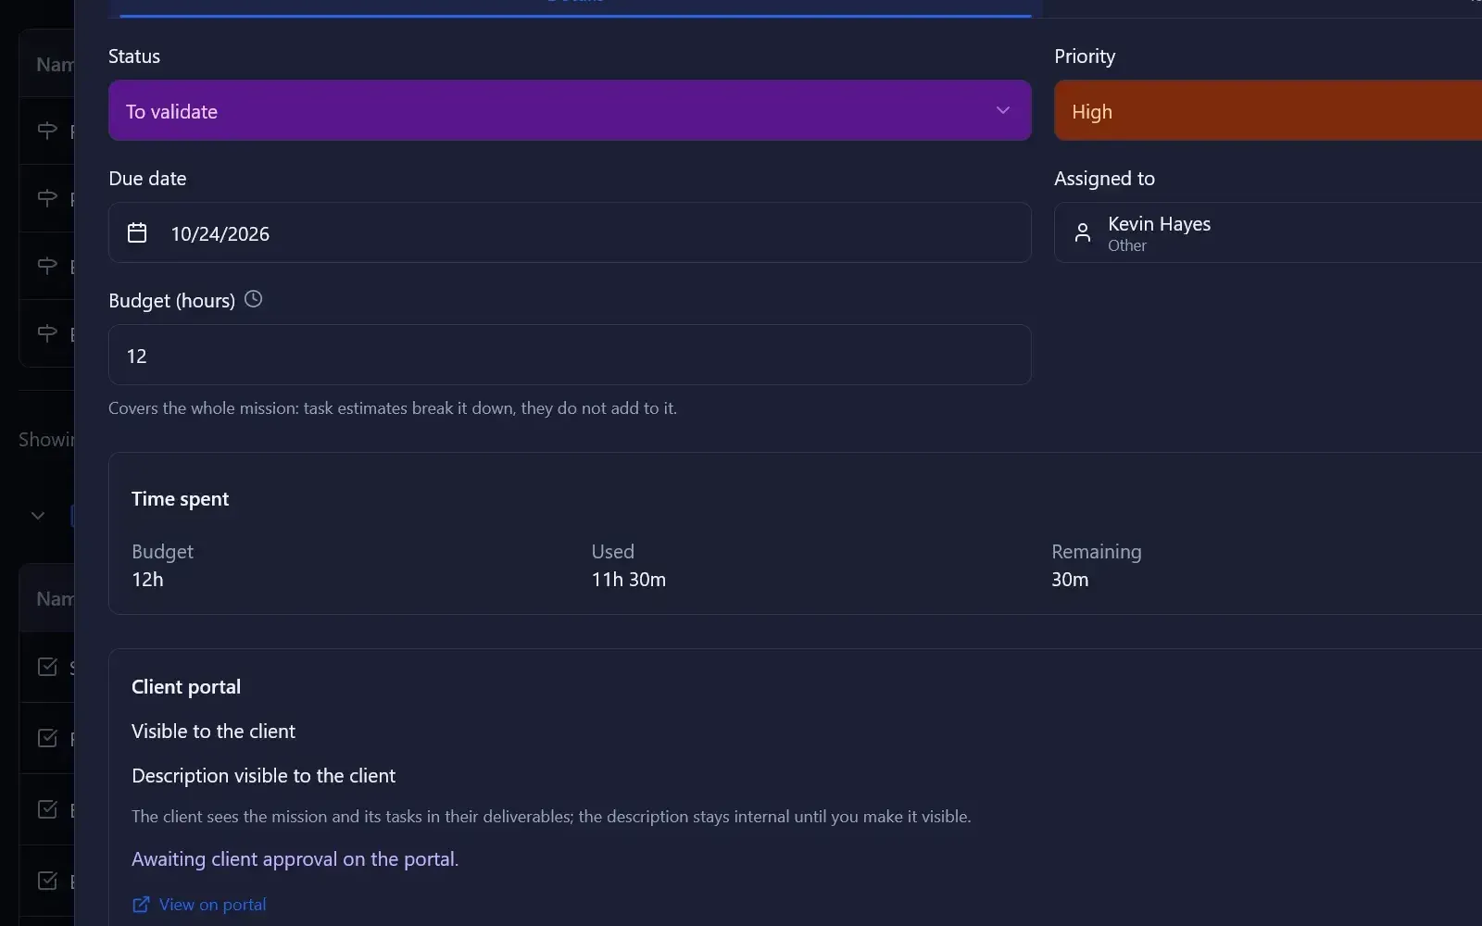Click the first signpost icon under background Name header
The image size is (1482, 926).
click(x=47, y=131)
